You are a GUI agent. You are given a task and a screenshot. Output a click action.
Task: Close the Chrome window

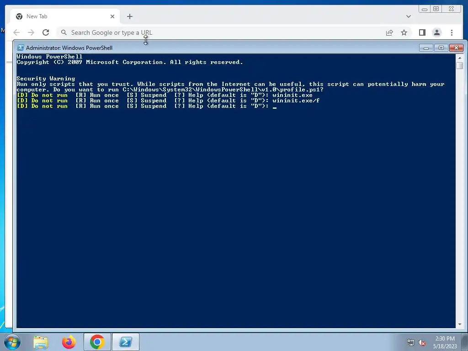click(452, 9)
